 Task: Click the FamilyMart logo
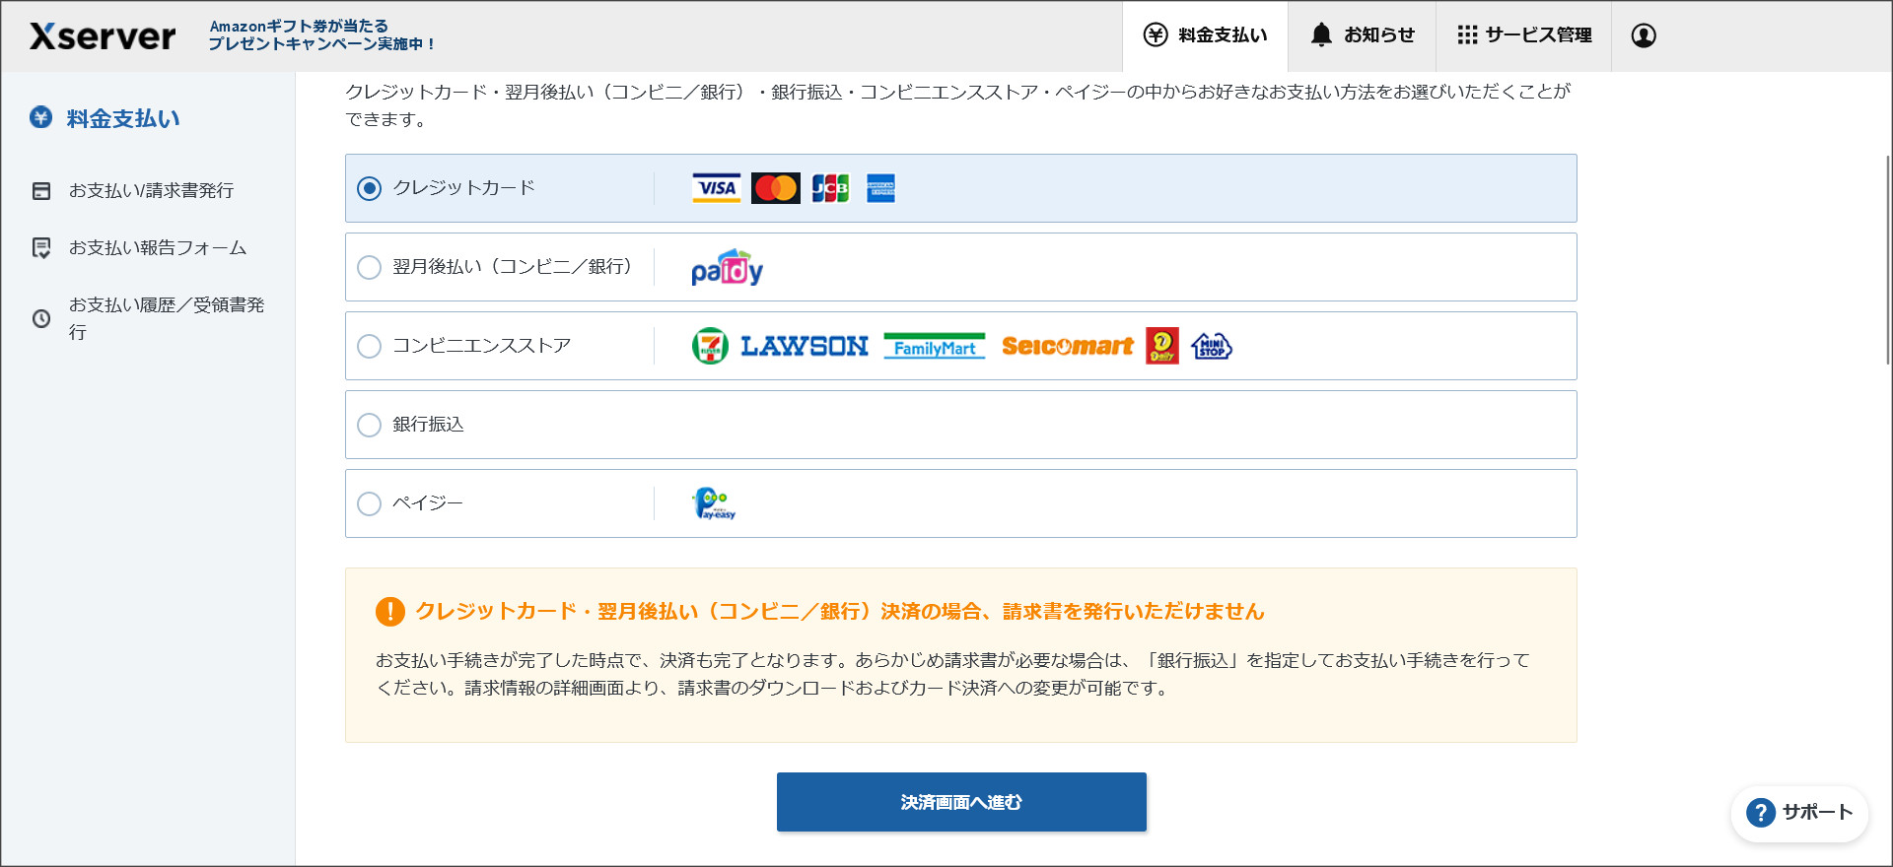pyautogui.click(x=935, y=346)
